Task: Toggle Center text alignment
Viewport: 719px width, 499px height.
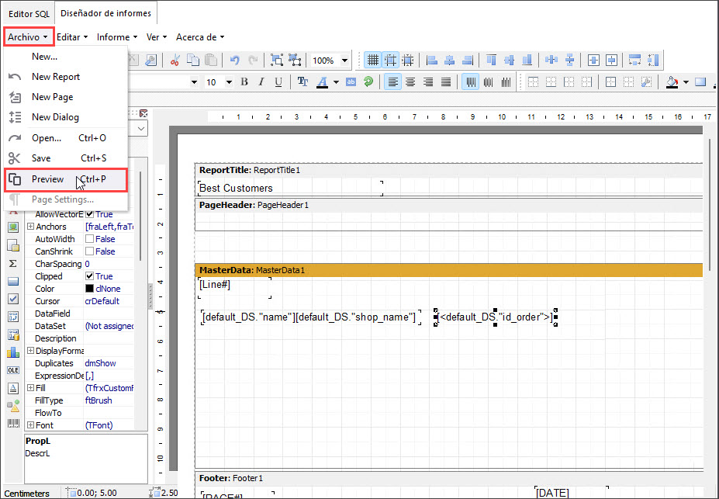Action: coord(410,82)
